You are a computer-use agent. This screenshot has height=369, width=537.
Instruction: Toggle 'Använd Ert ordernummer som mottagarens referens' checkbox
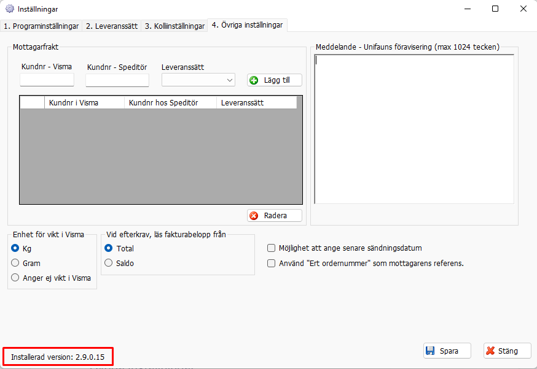[x=271, y=263]
